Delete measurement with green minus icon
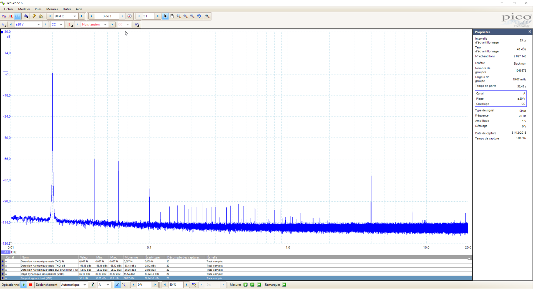The image size is (533, 289). click(252, 285)
